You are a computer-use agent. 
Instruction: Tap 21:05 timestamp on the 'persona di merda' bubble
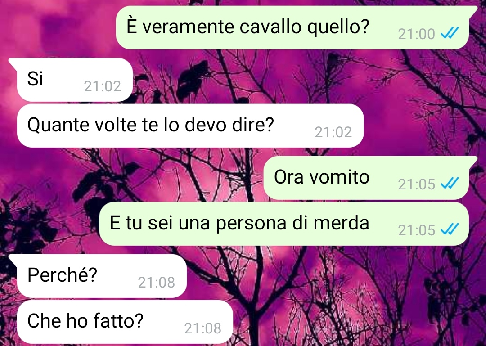[417, 230]
